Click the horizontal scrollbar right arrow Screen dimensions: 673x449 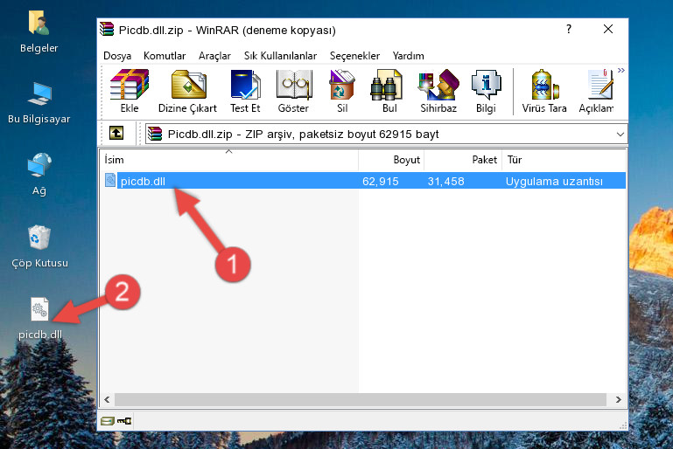coord(618,400)
